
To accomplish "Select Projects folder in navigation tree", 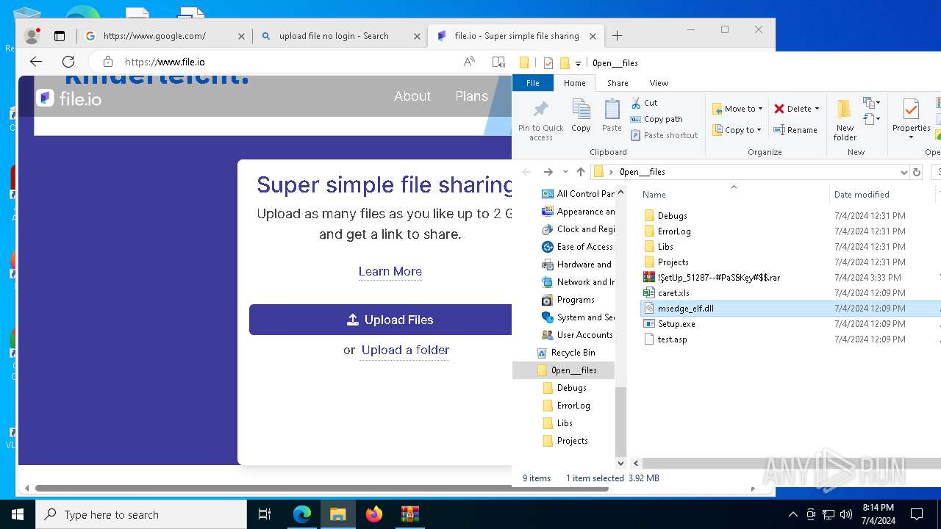I will coord(572,441).
